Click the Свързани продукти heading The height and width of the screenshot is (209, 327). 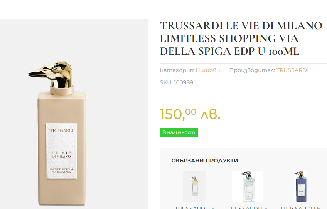tap(205, 161)
